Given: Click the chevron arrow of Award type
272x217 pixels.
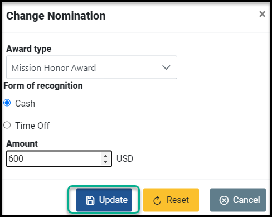Looking at the screenshot, I should tap(166, 67).
